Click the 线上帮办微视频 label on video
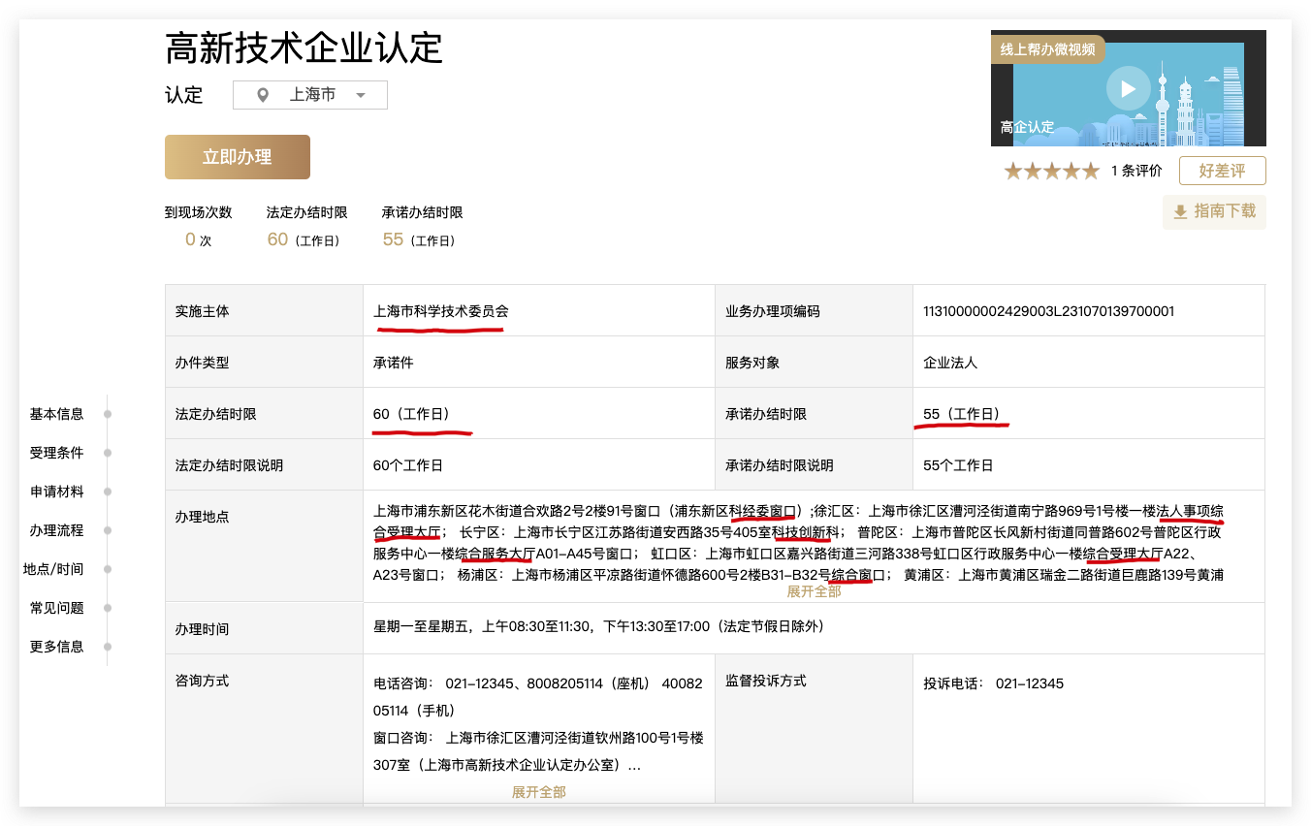This screenshot has width=1311, height=826. [x=1047, y=48]
